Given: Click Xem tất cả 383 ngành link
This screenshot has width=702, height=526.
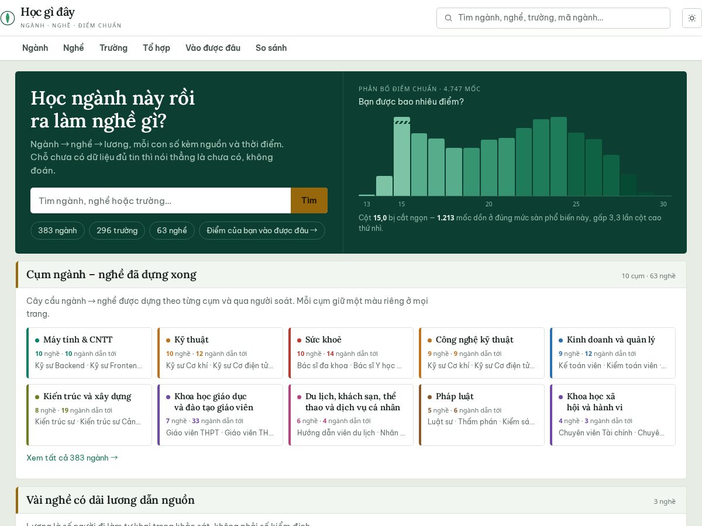Looking at the screenshot, I should tap(72, 458).
